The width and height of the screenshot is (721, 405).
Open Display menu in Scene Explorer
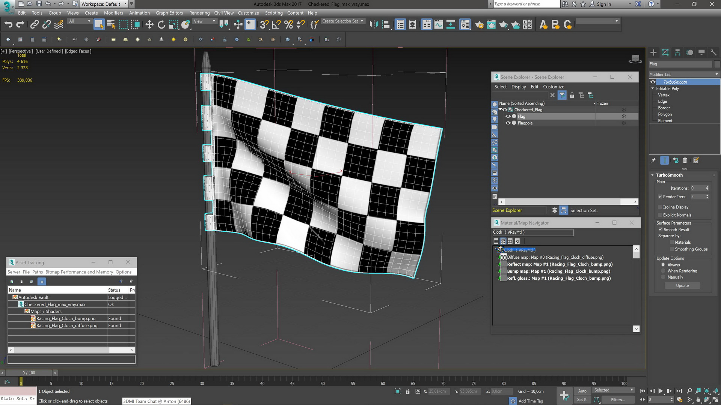click(x=519, y=87)
